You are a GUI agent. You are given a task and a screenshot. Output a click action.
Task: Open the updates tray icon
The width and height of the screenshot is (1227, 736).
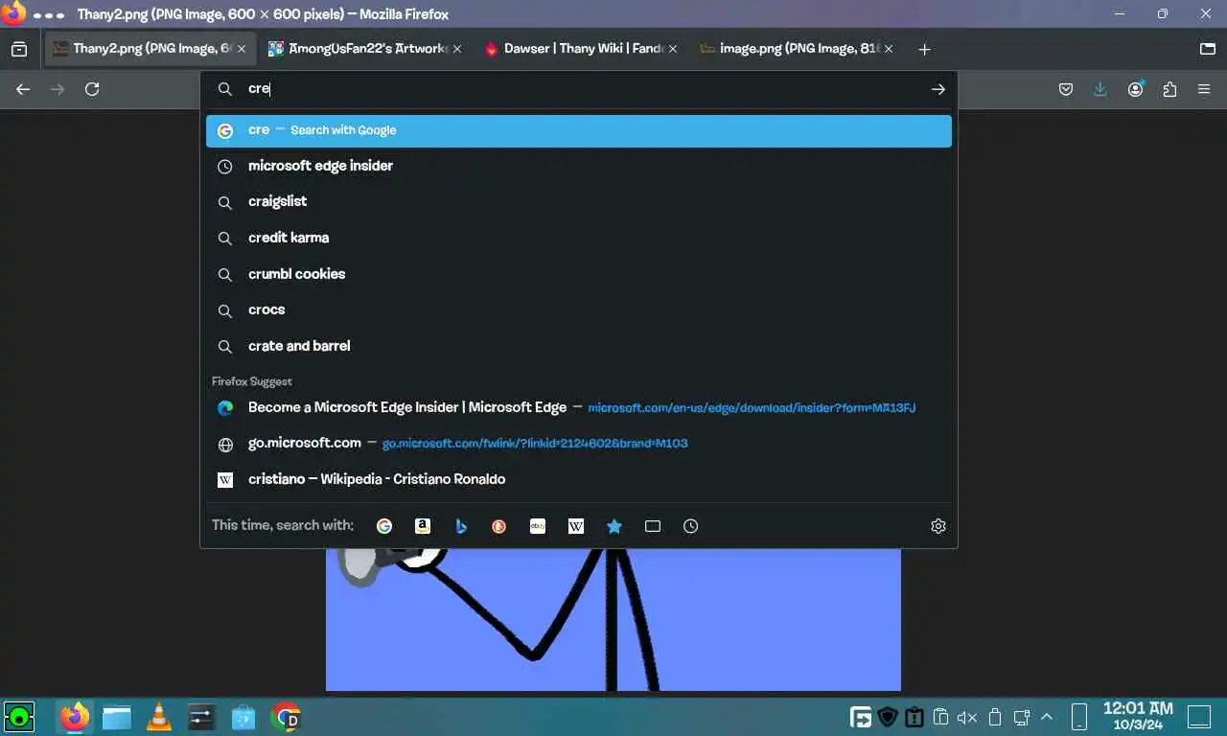914,717
